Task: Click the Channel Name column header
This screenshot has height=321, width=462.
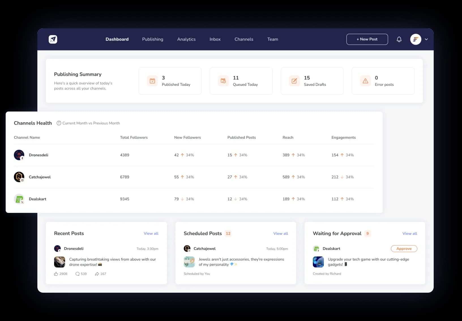Action: 27,137
